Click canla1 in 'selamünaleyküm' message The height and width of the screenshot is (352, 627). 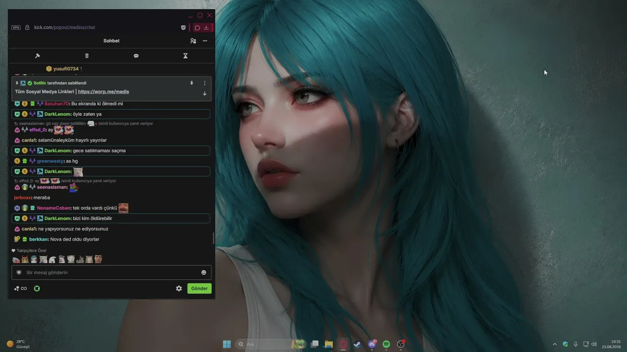[29, 140]
